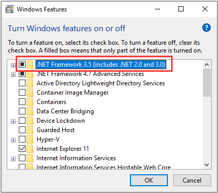Click the folder icon beside Containers
Image resolution: width=218 pixels, height=193 pixels.
30,102
